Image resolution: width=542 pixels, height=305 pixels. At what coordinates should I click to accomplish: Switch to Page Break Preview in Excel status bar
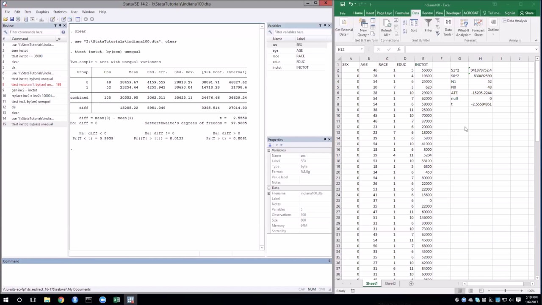481,291
